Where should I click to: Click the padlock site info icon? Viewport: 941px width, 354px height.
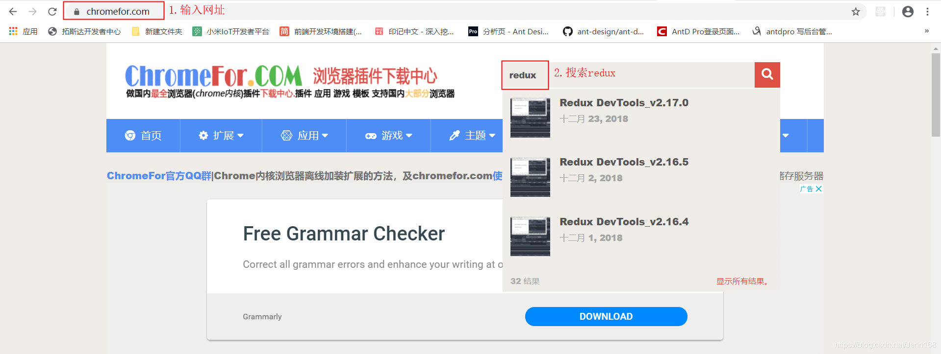coord(76,11)
